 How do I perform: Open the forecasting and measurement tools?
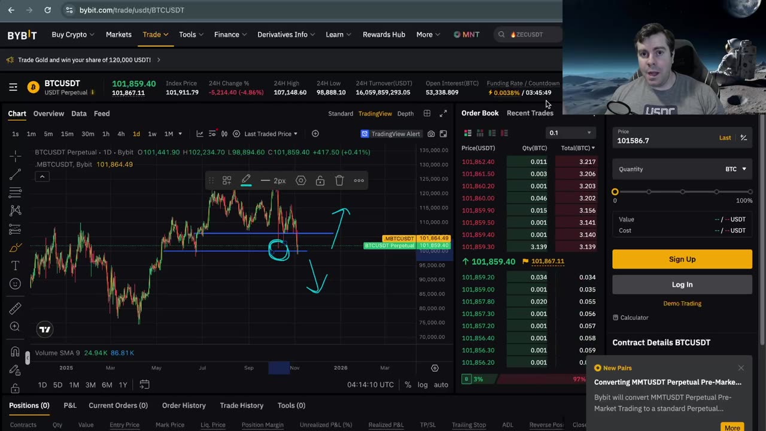pos(15,229)
